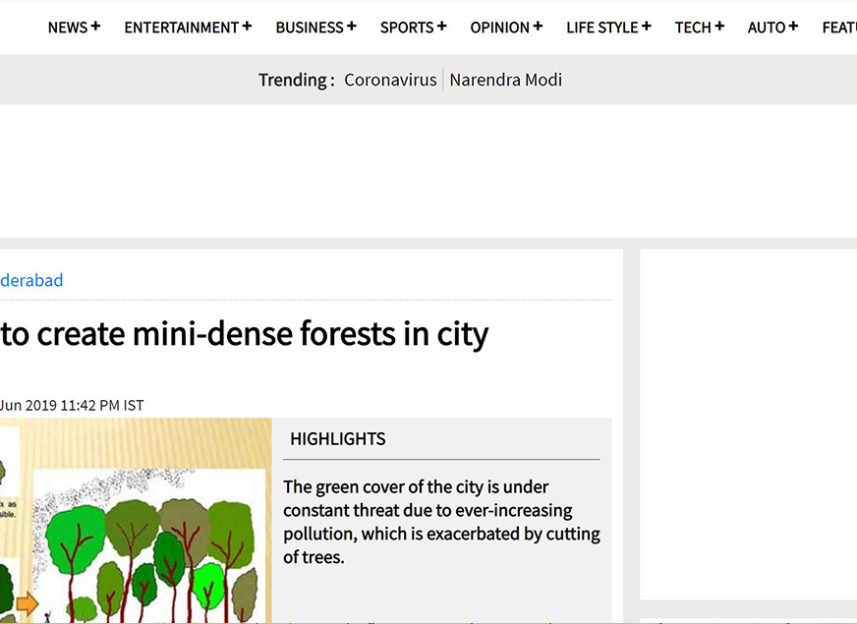857x624 pixels.
Task: Click the plus icon after OPINION
Action: click(538, 27)
